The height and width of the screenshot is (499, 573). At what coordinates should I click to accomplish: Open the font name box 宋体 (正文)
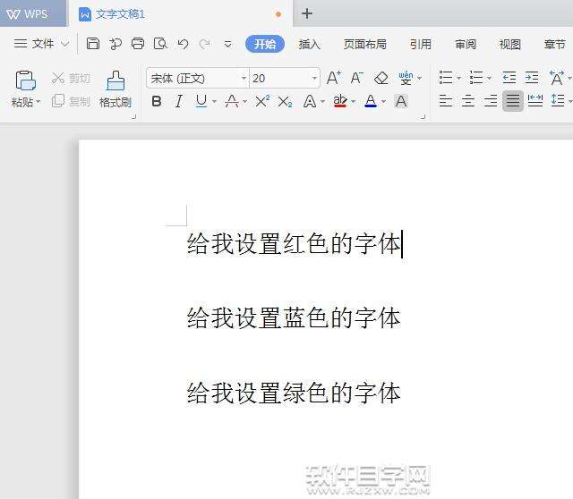[198, 78]
